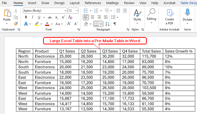Image resolution: width=197 pixels, height=114 pixels.
Task: Switch to the Layout tab
Action: (75, 3)
